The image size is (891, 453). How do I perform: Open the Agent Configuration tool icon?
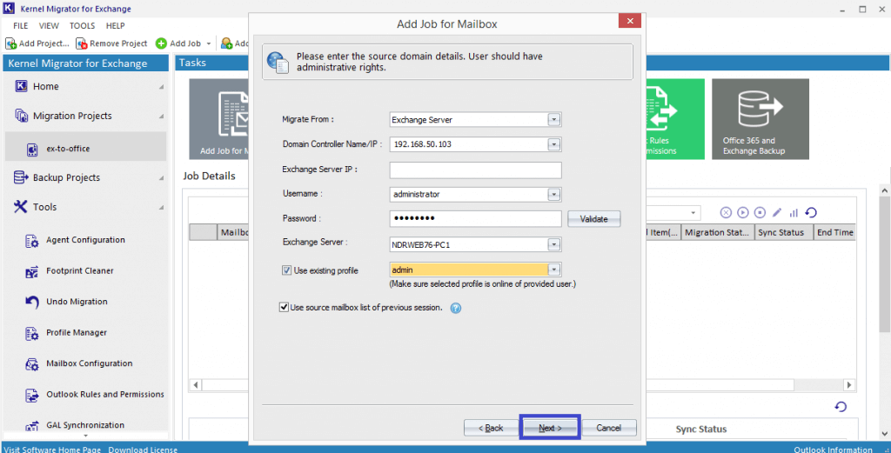32,241
